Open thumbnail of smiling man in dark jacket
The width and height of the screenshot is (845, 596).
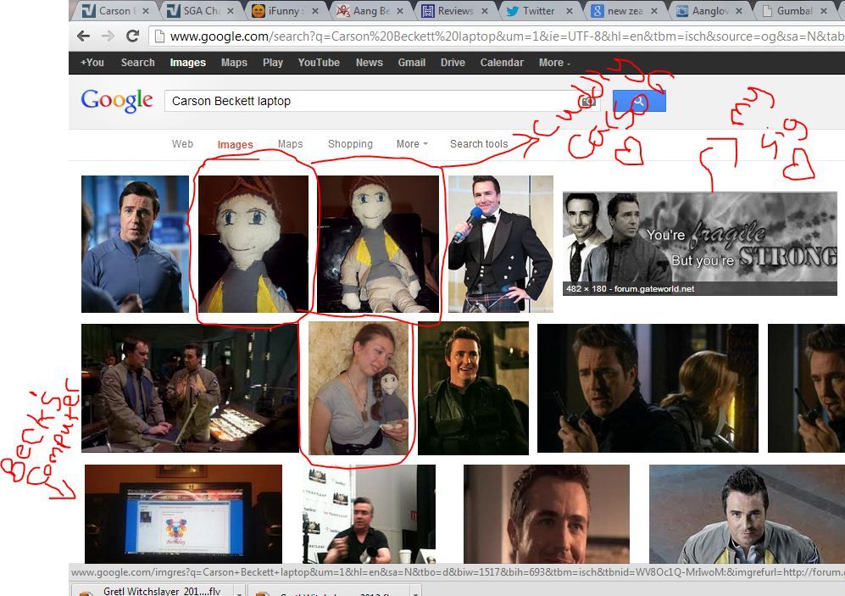click(473, 388)
